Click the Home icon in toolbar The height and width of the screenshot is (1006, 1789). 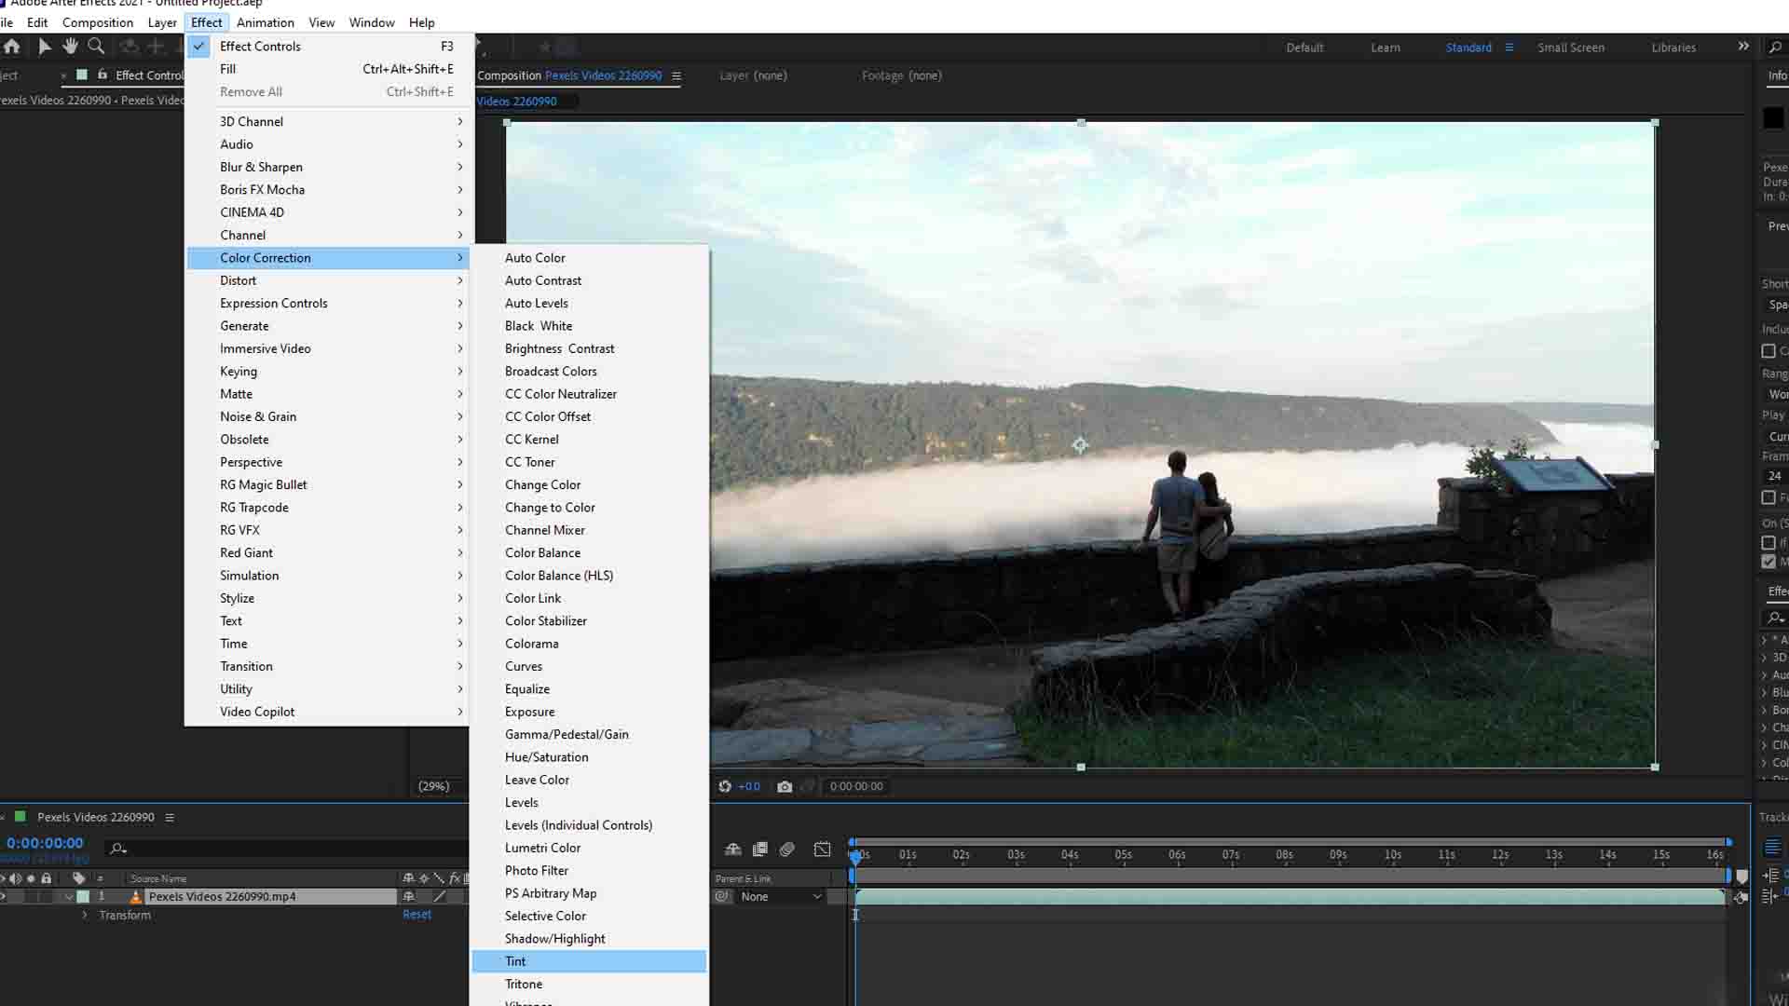click(x=12, y=47)
